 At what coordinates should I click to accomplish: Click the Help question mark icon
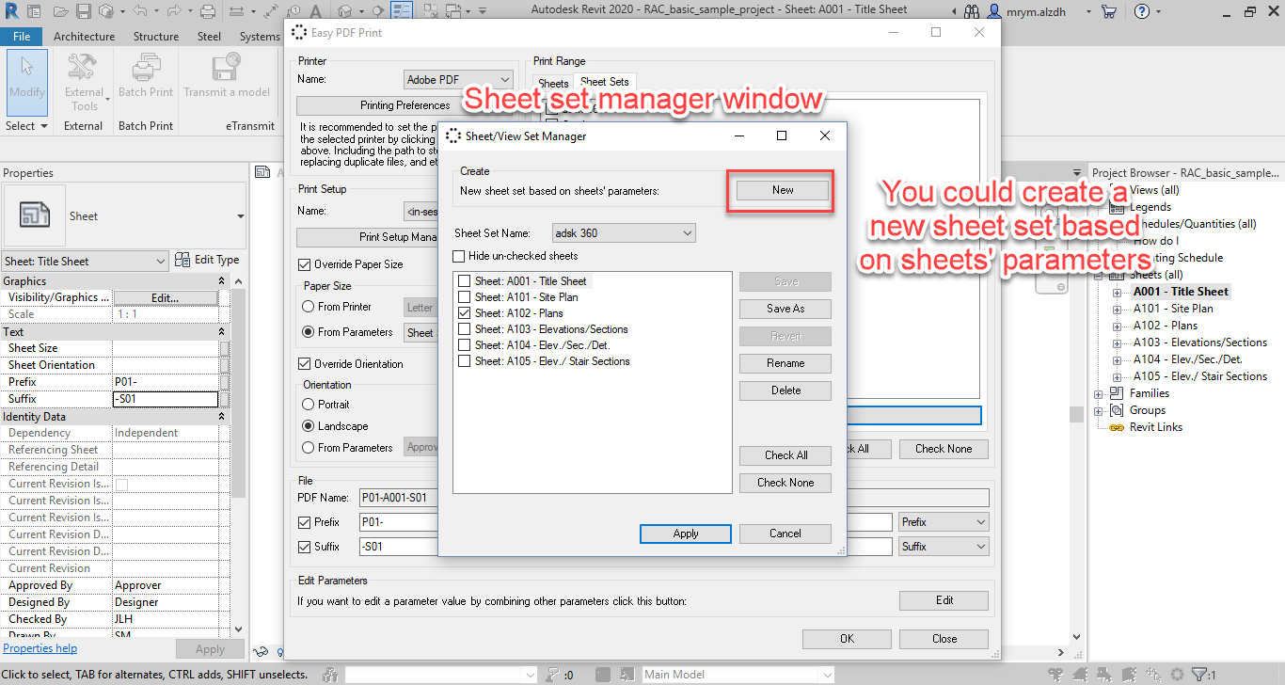[x=1141, y=11]
